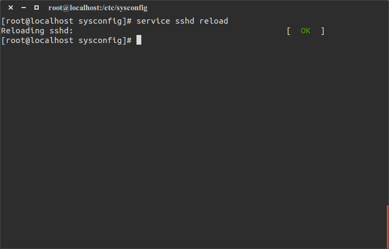Image resolution: width=389 pixels, height=249 pixels.
Task: Click the red scrollbar thumb
Action: tap(387, 226)
